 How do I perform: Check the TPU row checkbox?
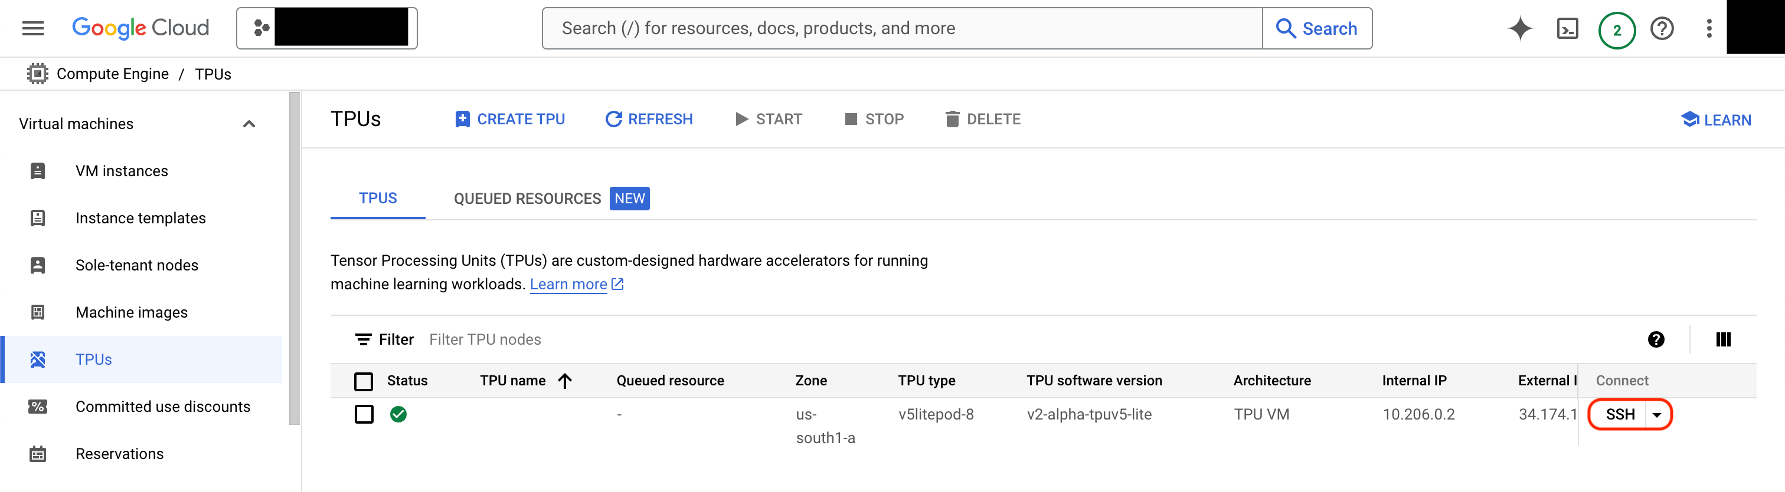coord(364,414)
